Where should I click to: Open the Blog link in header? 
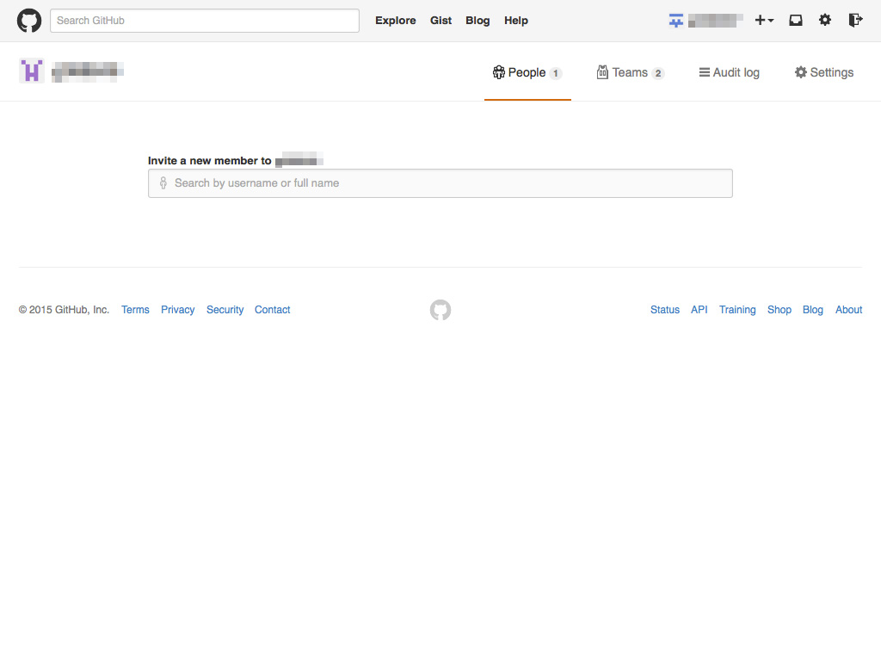[x=477, y=21]
